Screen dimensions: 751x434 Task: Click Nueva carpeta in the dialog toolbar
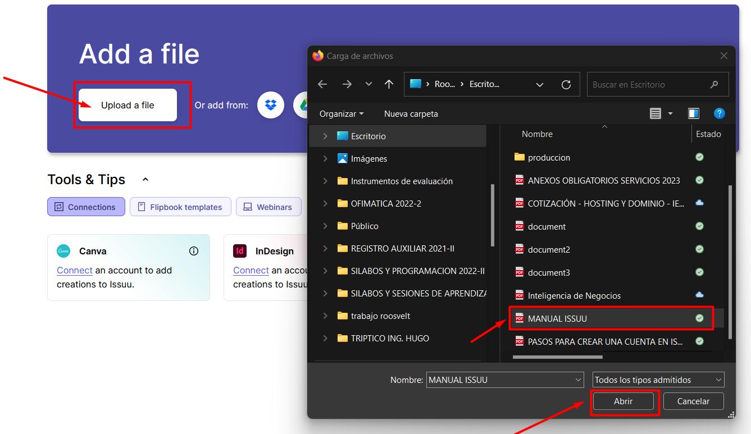(x=411, y=113)
